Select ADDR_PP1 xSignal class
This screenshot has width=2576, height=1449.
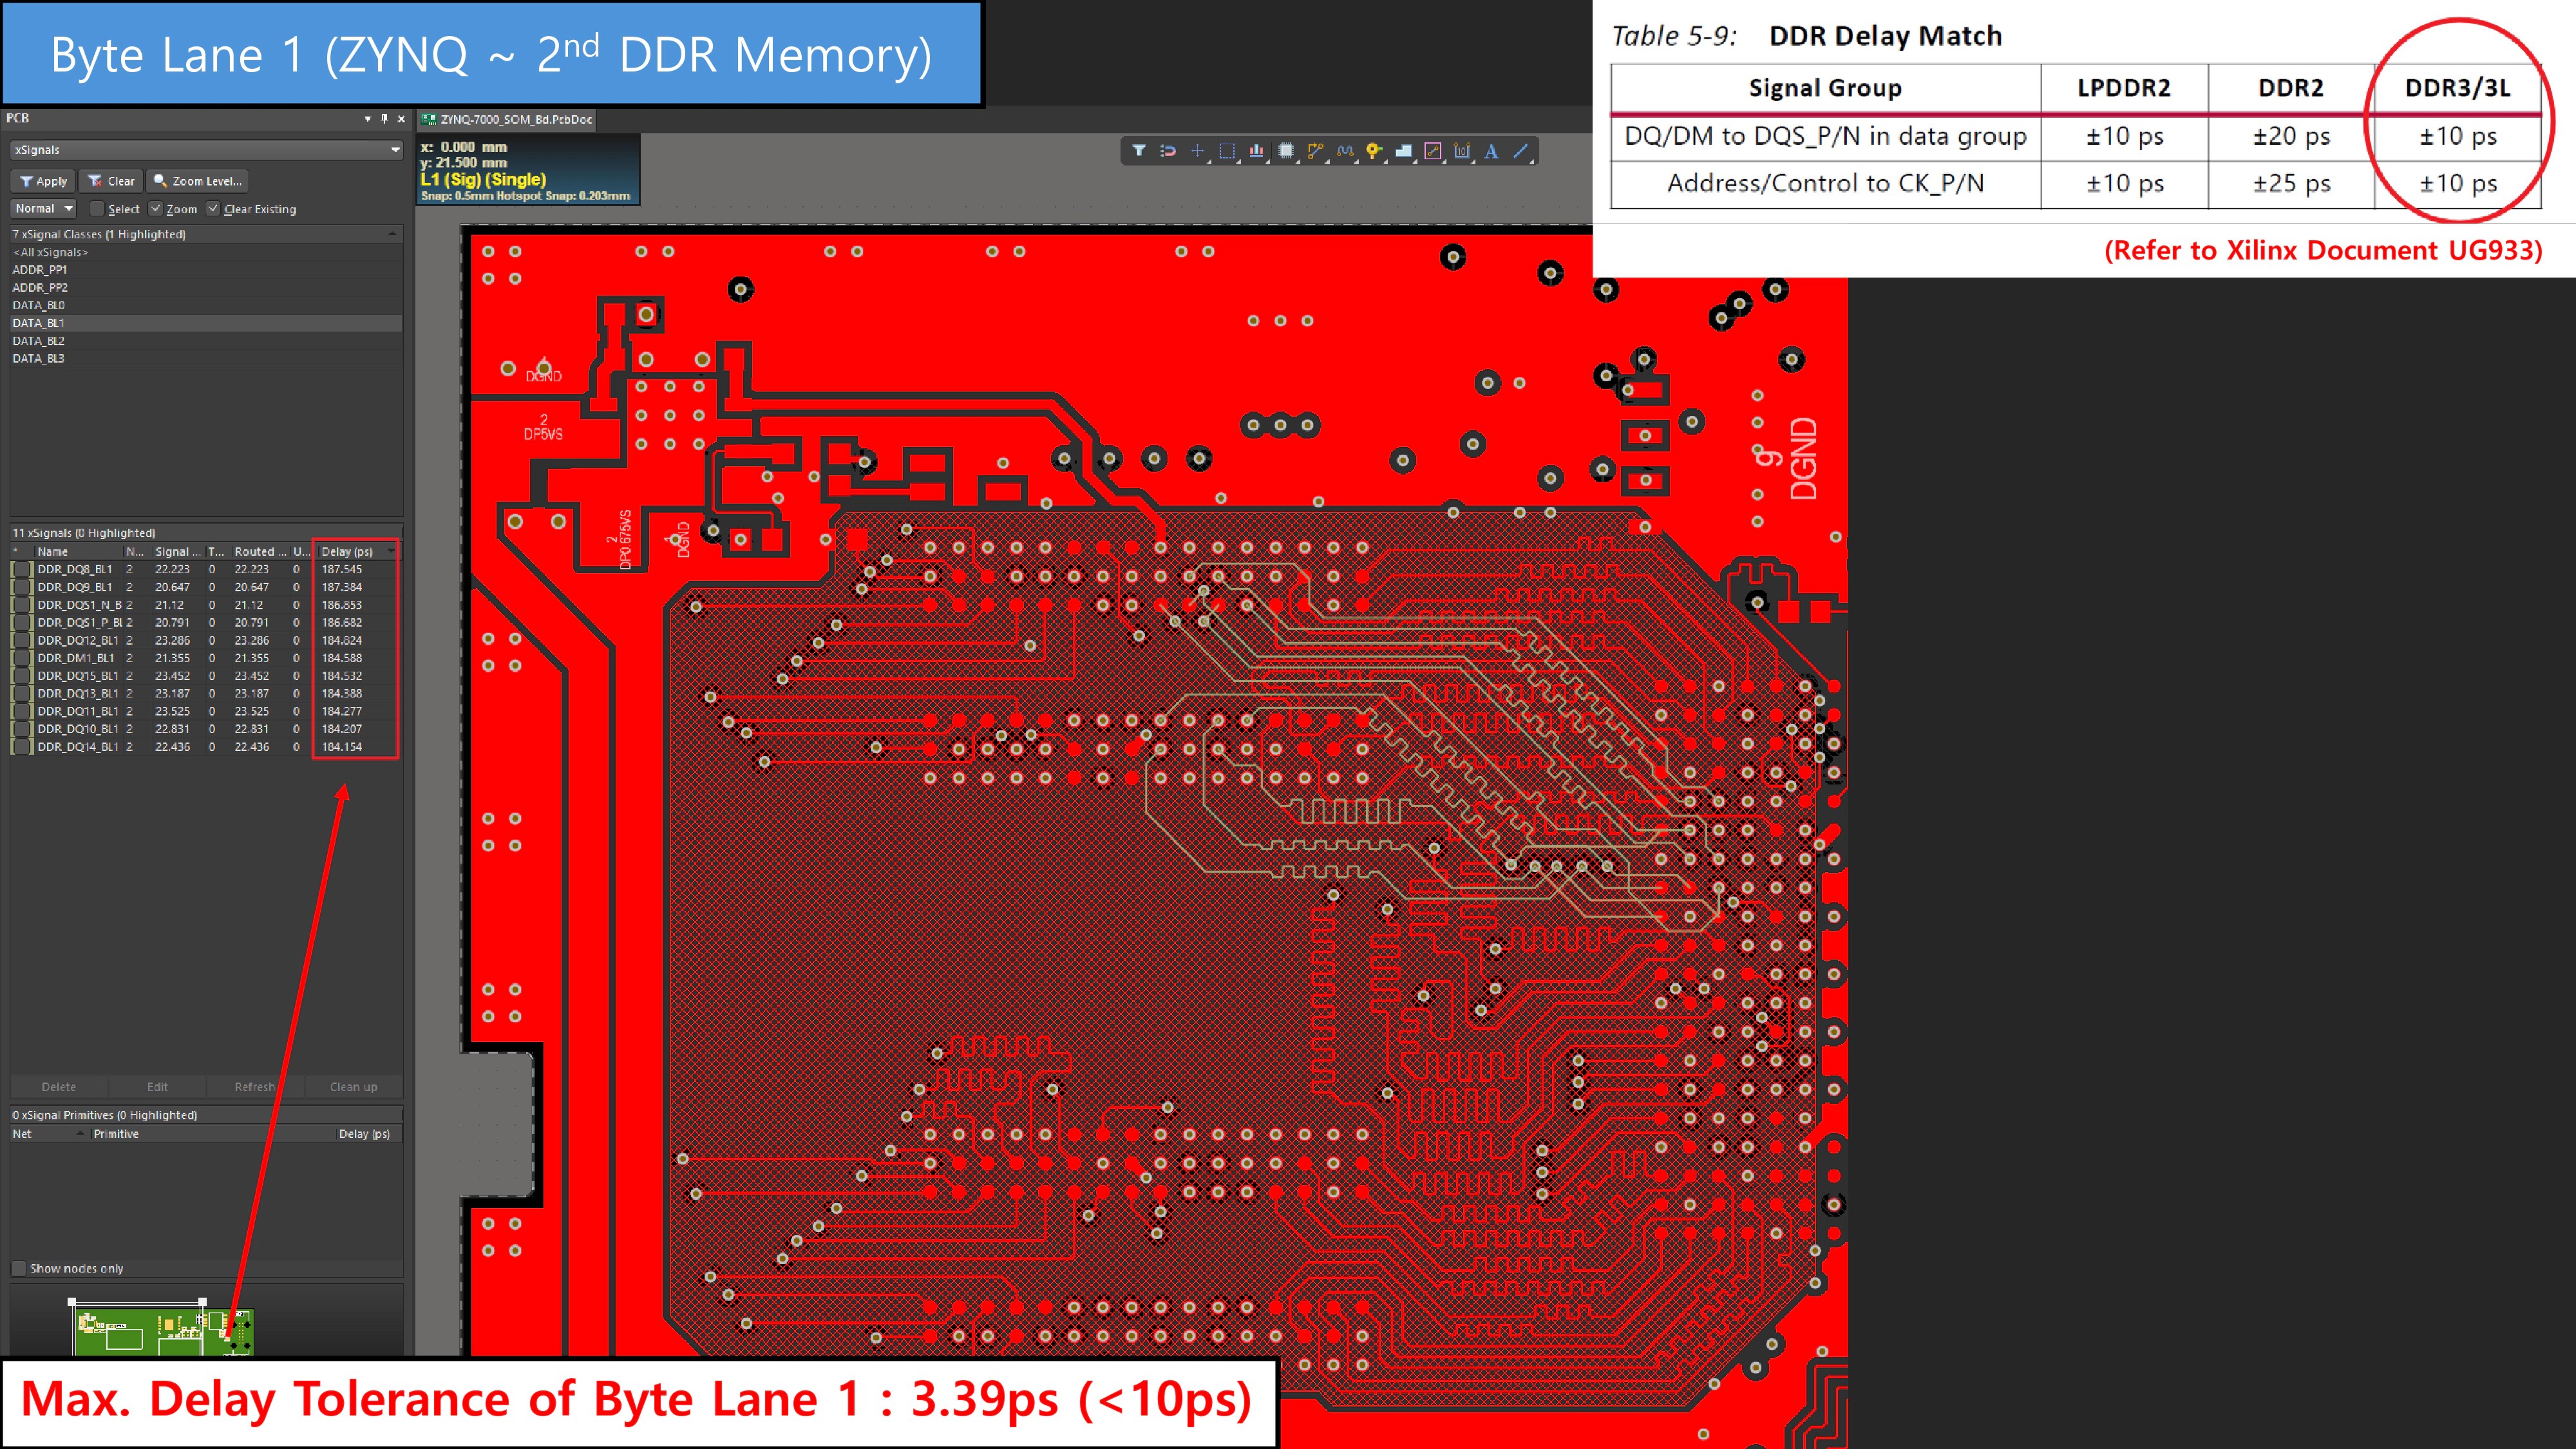206,270
